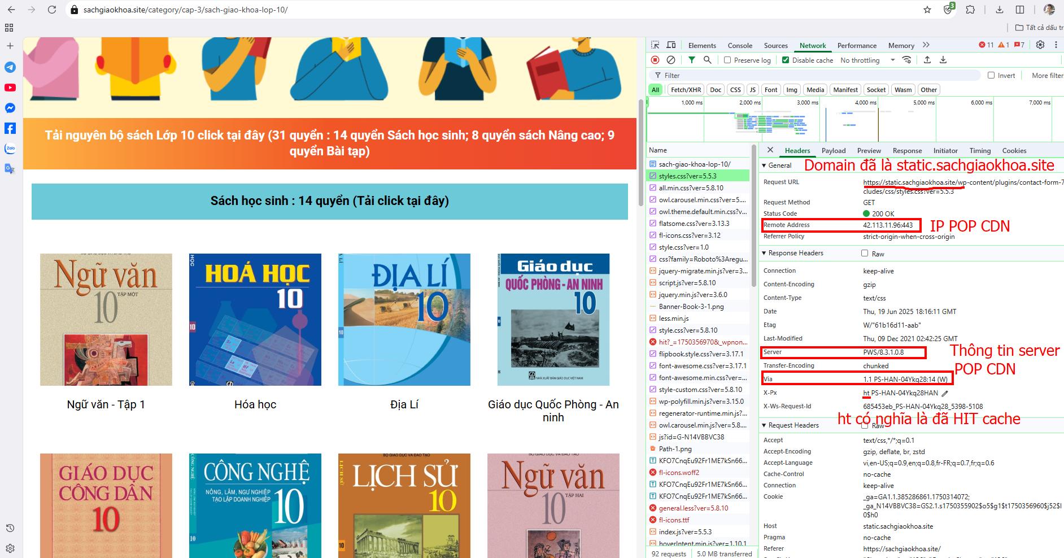The height and width of the screenshot is (558, 1064).
Task: Click the record network log icon
Action: (655, 60)
